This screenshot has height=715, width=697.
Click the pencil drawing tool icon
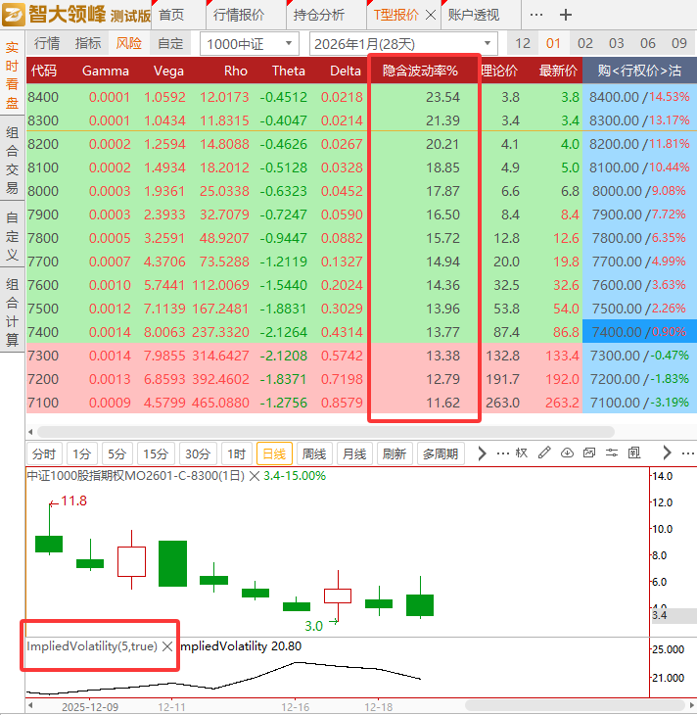pos(544,453)
